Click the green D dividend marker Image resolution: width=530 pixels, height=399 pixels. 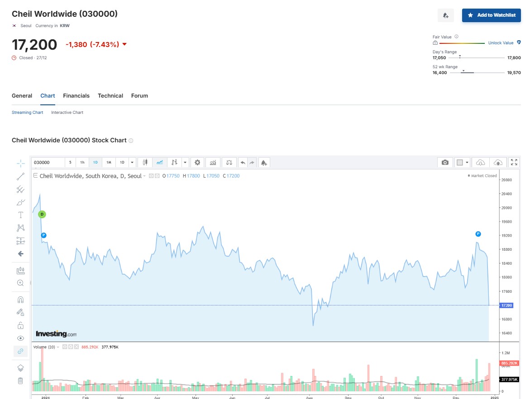(x=42, y=214)
